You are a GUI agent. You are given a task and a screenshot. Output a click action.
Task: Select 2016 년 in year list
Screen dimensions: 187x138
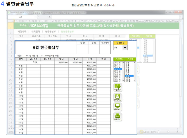[118, 69]
